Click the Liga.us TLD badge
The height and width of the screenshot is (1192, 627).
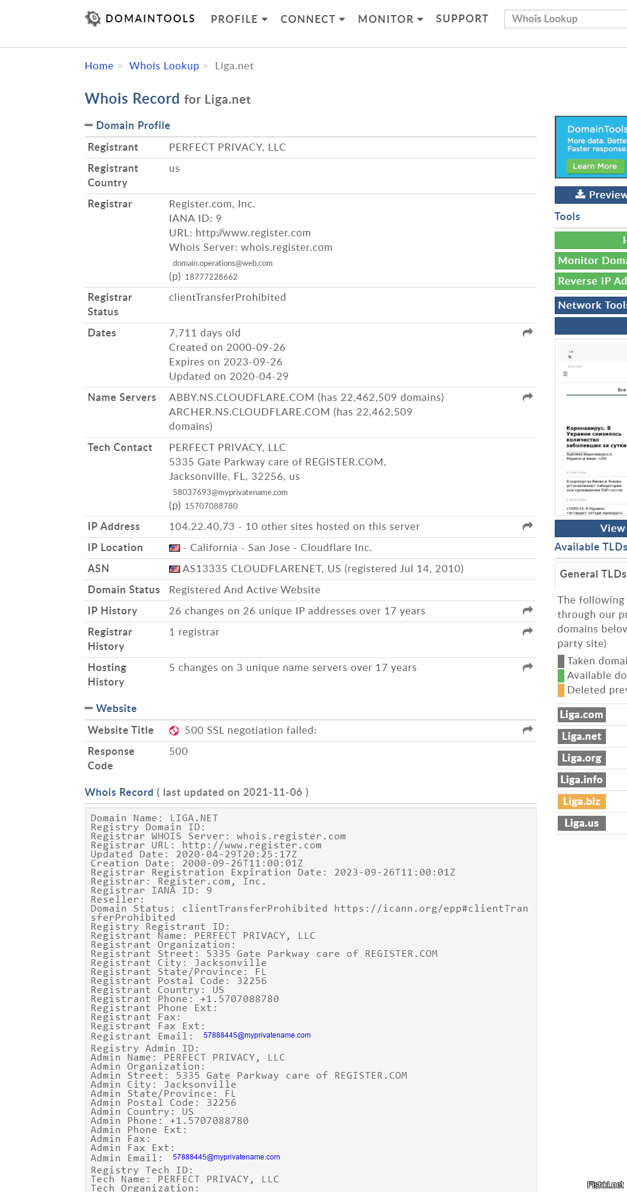coord(581,823)
